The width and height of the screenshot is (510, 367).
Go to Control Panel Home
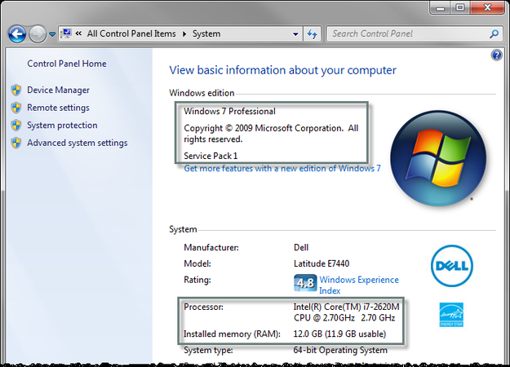point(67,64)
